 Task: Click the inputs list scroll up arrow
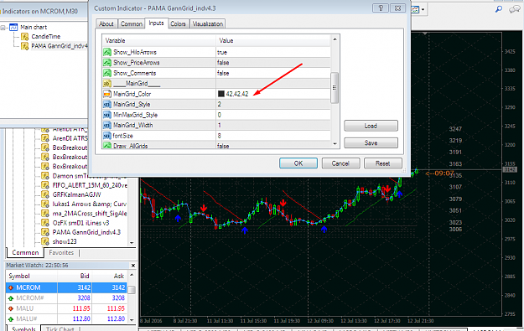click(335, 39)
